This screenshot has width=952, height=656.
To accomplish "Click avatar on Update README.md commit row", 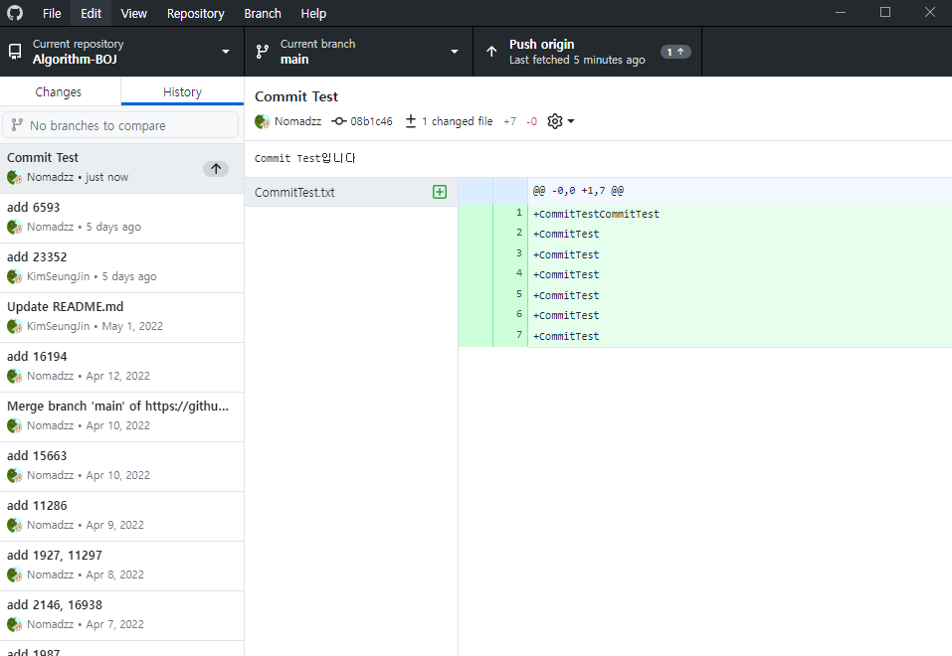I will click(15, 326).
